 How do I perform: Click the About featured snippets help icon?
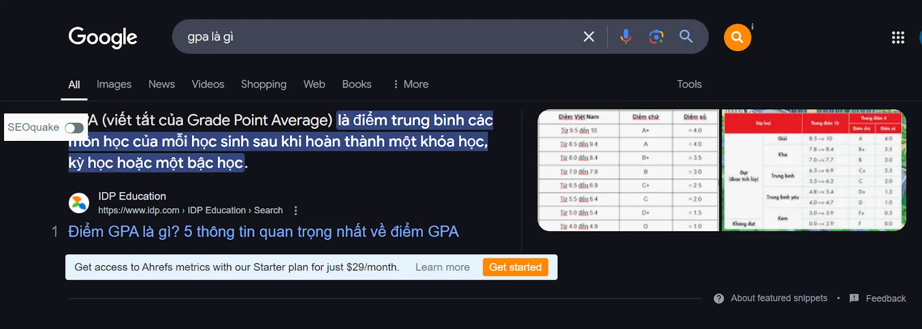click(x=719, y=299)
